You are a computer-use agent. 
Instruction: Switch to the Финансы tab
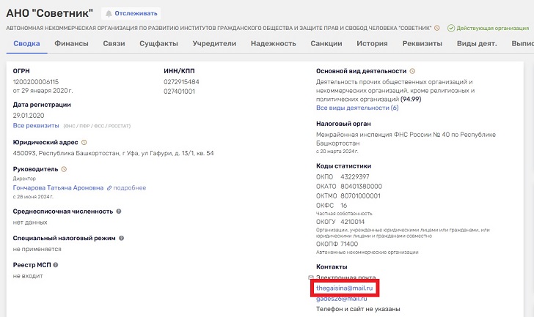click(73, 43)
